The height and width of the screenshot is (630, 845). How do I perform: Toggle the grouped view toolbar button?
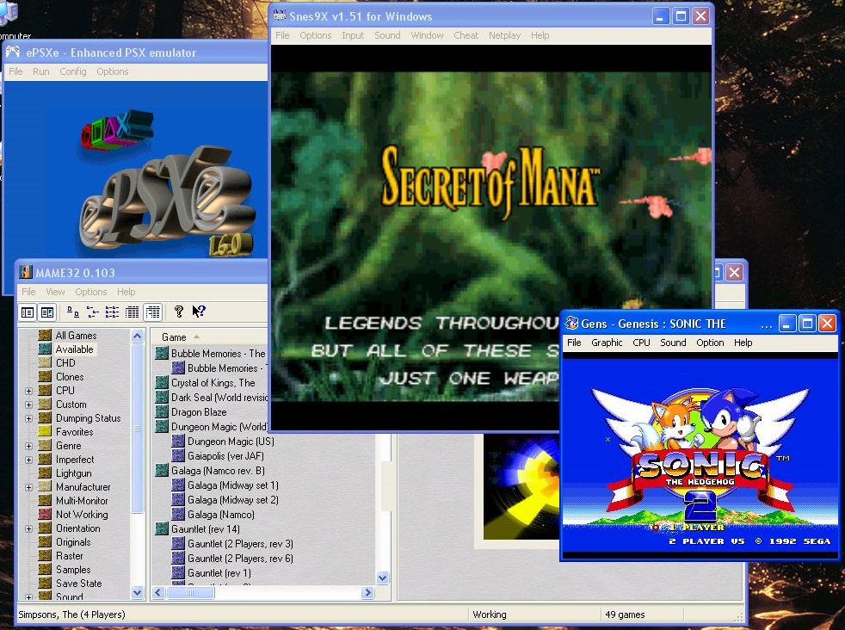pyautogui.click(x=153, y=312)
